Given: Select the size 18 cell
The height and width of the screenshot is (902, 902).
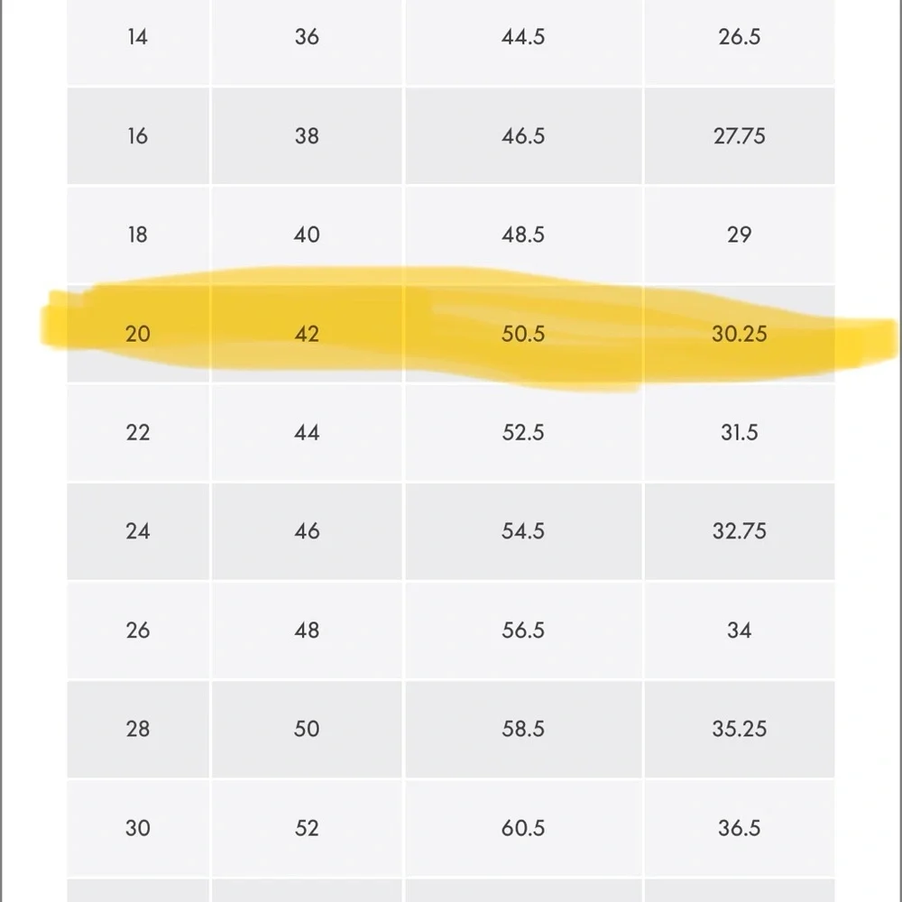Looking at the screenshot, I should tap(138, 235).
